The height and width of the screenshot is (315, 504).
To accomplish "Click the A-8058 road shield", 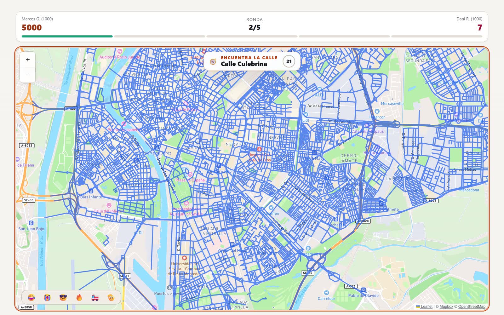I will click(26, 307).
